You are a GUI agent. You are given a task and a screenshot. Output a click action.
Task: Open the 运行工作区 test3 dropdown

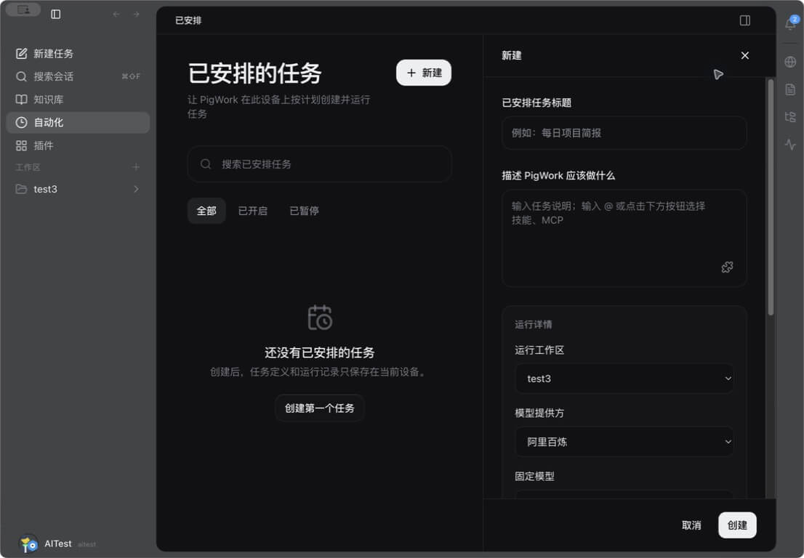[624, 379]
